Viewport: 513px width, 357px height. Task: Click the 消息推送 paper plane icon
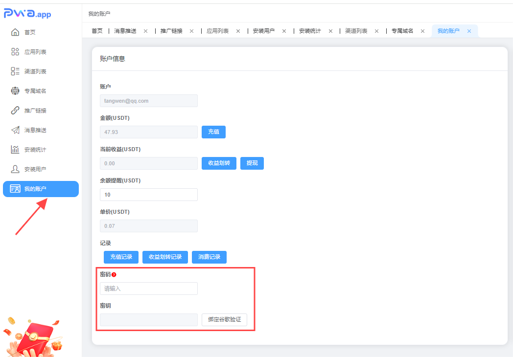[x=15, y=130]
